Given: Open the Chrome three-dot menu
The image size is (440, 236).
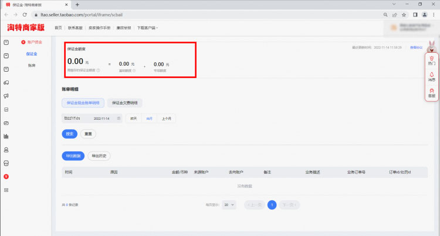Looking at the screenshot, I should click(434, 15).
